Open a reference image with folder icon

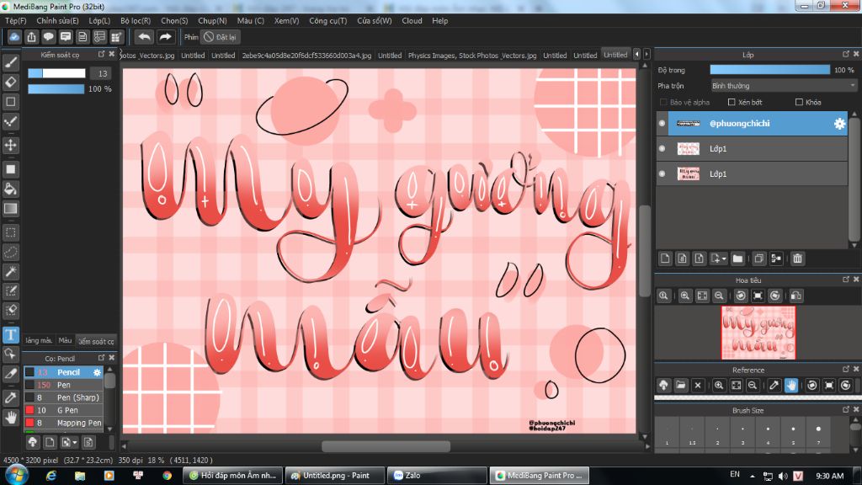coord(680,386)
